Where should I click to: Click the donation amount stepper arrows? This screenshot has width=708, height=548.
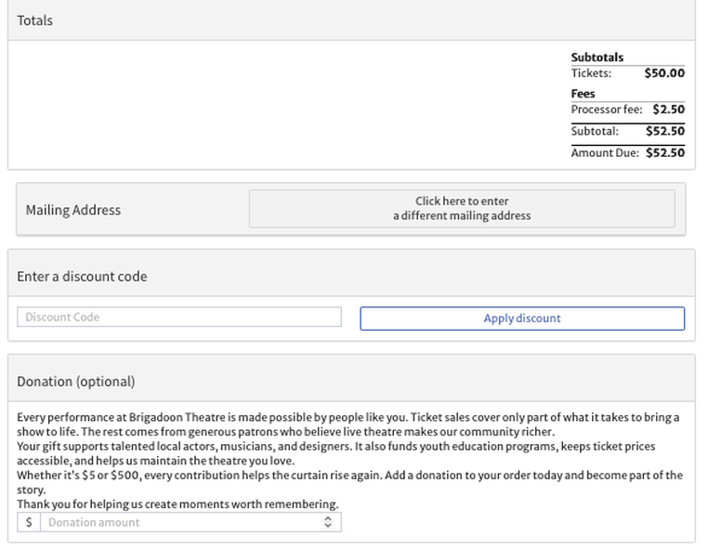pos(328,522)
